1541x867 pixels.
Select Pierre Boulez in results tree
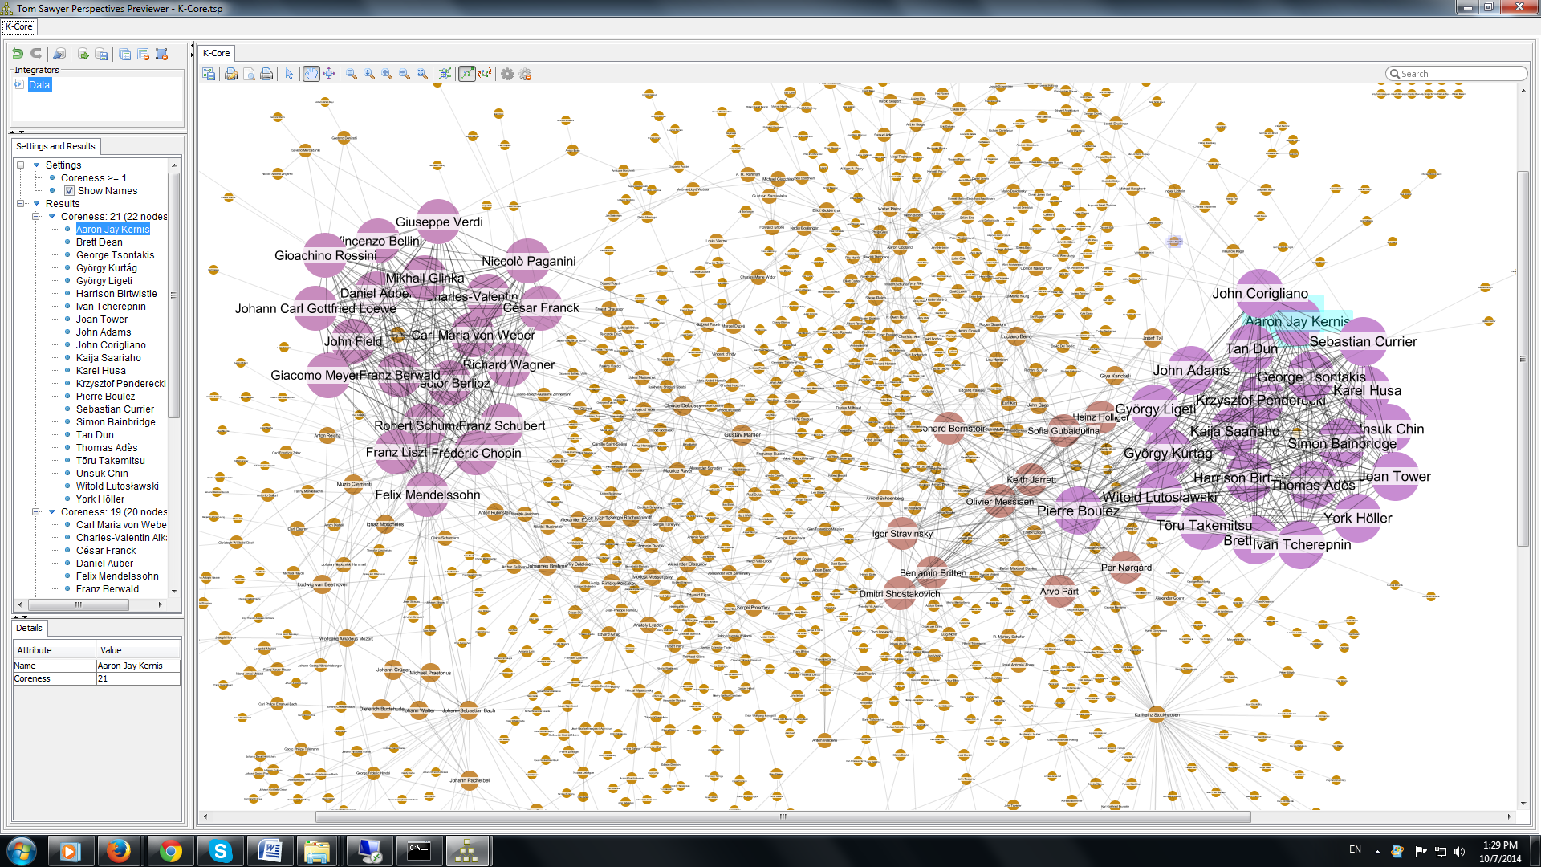[105, 397]
